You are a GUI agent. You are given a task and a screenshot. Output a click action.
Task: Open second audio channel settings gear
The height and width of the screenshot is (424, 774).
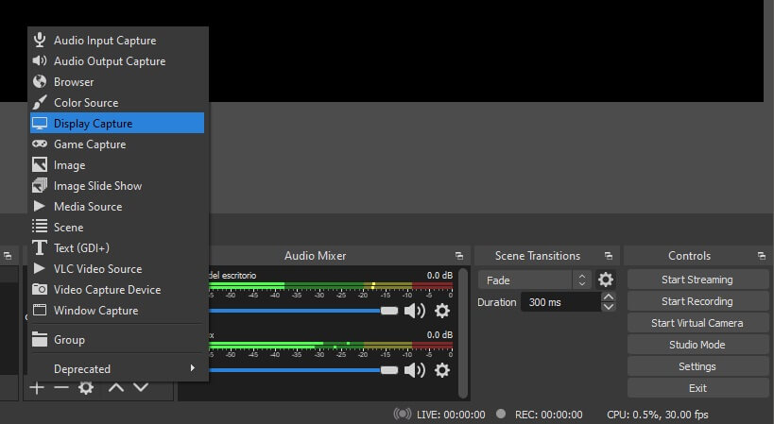point(441,370)
